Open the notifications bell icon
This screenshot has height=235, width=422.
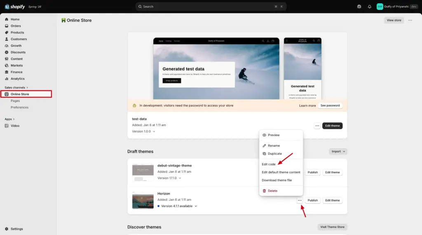[x=369, y=7]
